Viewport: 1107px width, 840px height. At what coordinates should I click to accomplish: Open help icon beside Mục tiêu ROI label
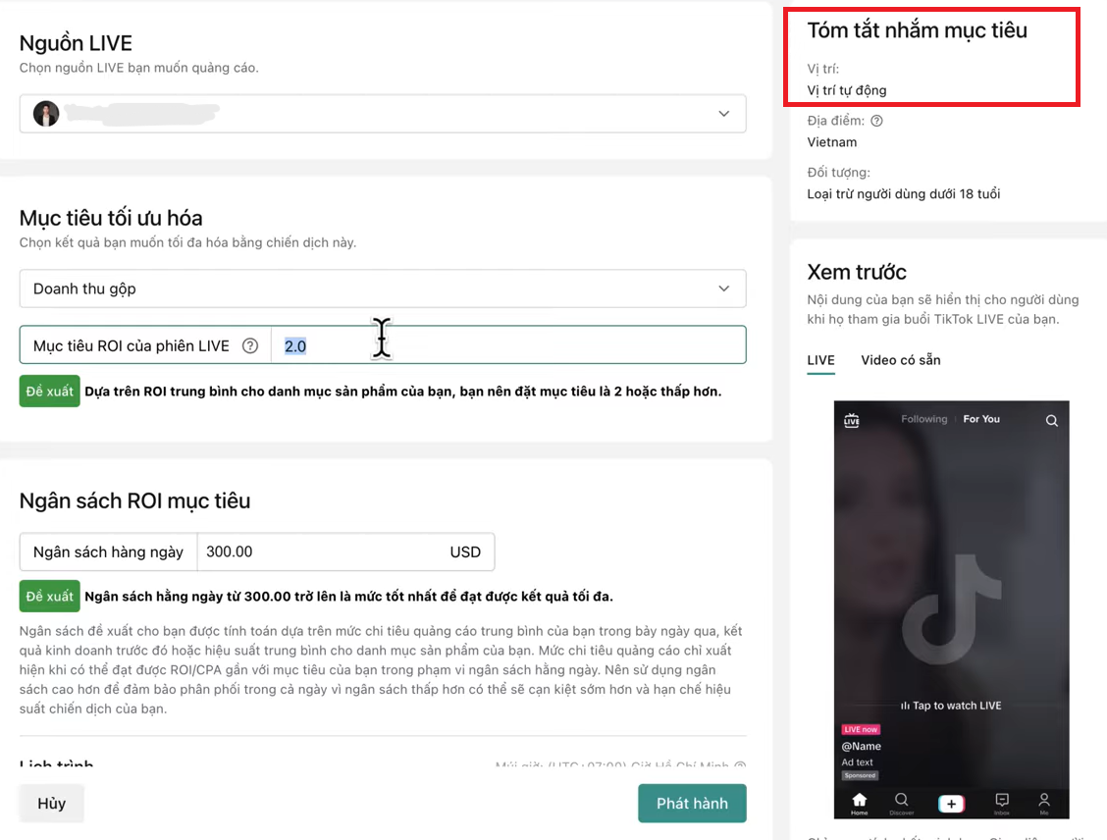click(250, 345)
